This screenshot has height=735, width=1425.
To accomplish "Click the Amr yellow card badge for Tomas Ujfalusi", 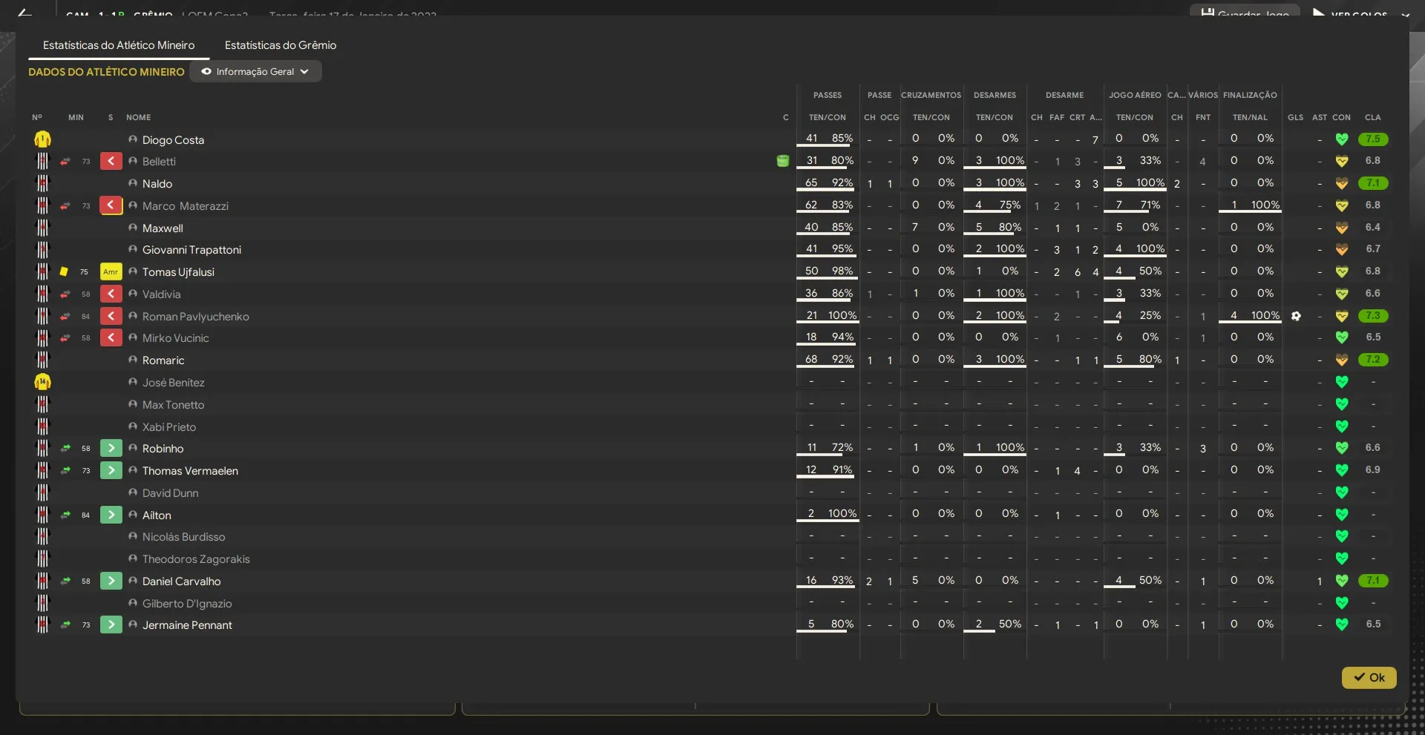I will click(111, 272).
